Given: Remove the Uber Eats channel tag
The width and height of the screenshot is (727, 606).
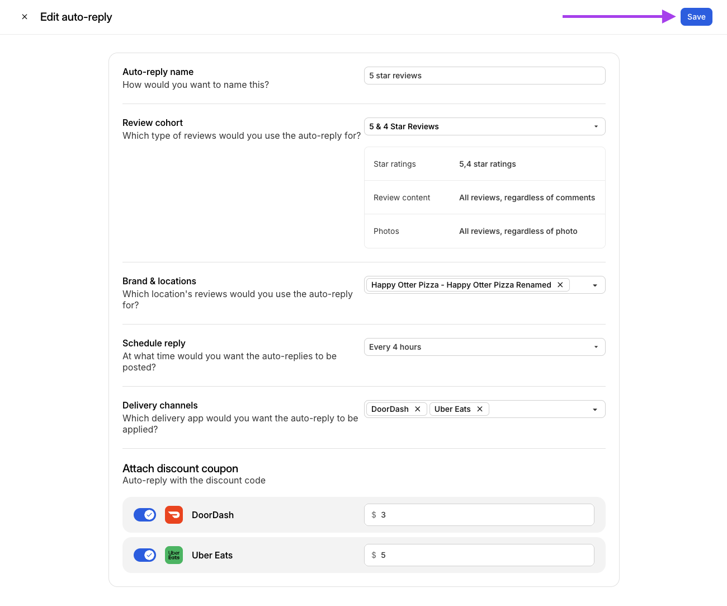Looking at the screenshot, I should click(480, 409).
